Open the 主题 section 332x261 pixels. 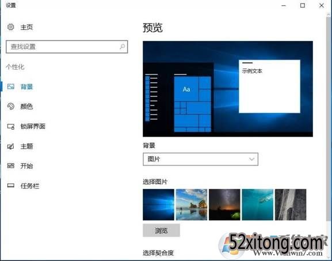pyautogui.click(x=26, y=146)
